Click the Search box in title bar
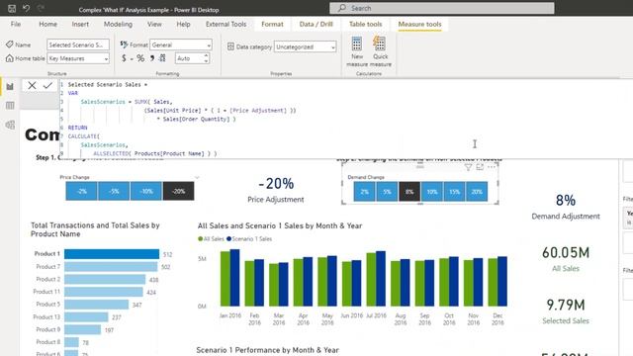Image resolution: width=633 pixels, height=356 pixels. click(x=442, y=8)
